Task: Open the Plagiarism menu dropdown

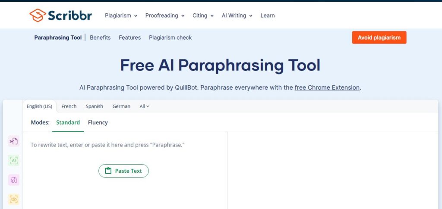Action: coord(121,16)
